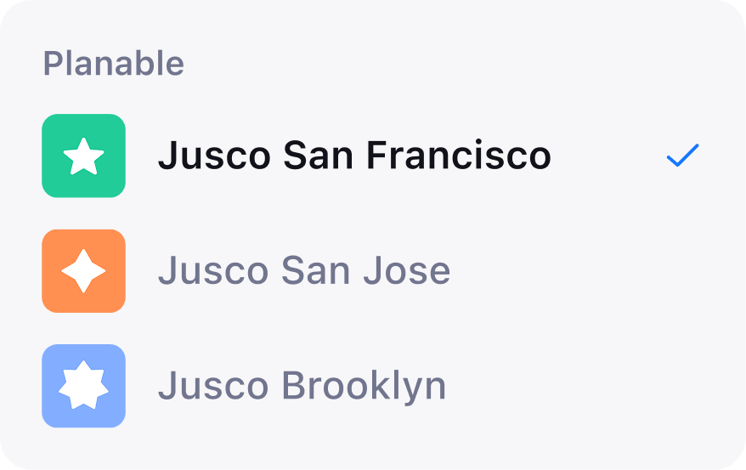Open the Jusco Brooklyn avatar thumbnail

(84, 386)
